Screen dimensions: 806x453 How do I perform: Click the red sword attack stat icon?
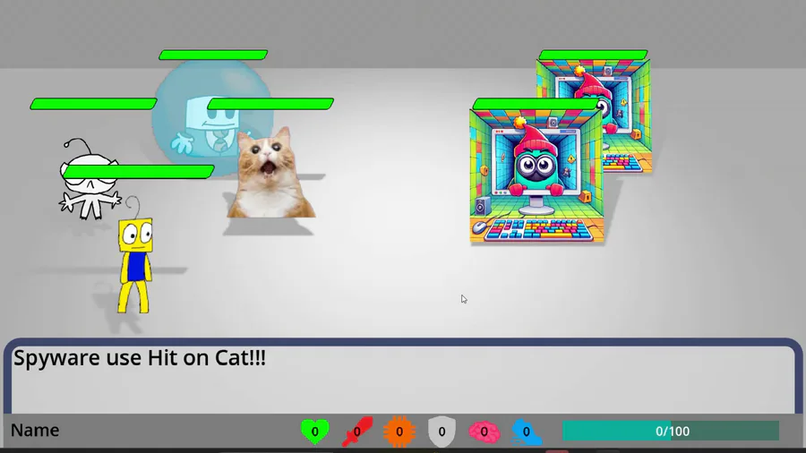[357, 432]
